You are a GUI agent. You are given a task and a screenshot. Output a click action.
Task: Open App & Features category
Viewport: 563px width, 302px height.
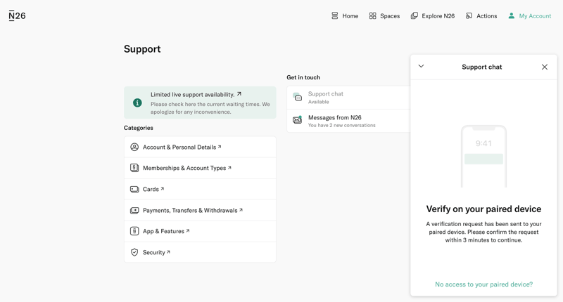pyautogui.click(x=200, y=231)
